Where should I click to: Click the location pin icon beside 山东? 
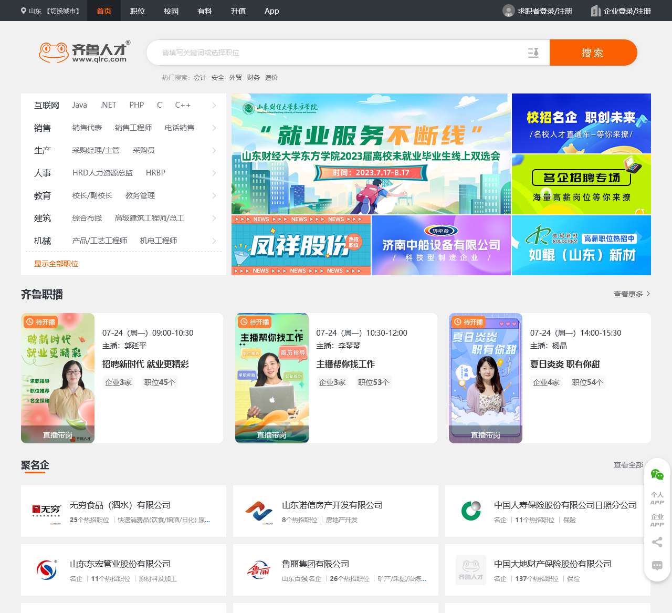tap(24, 11)
